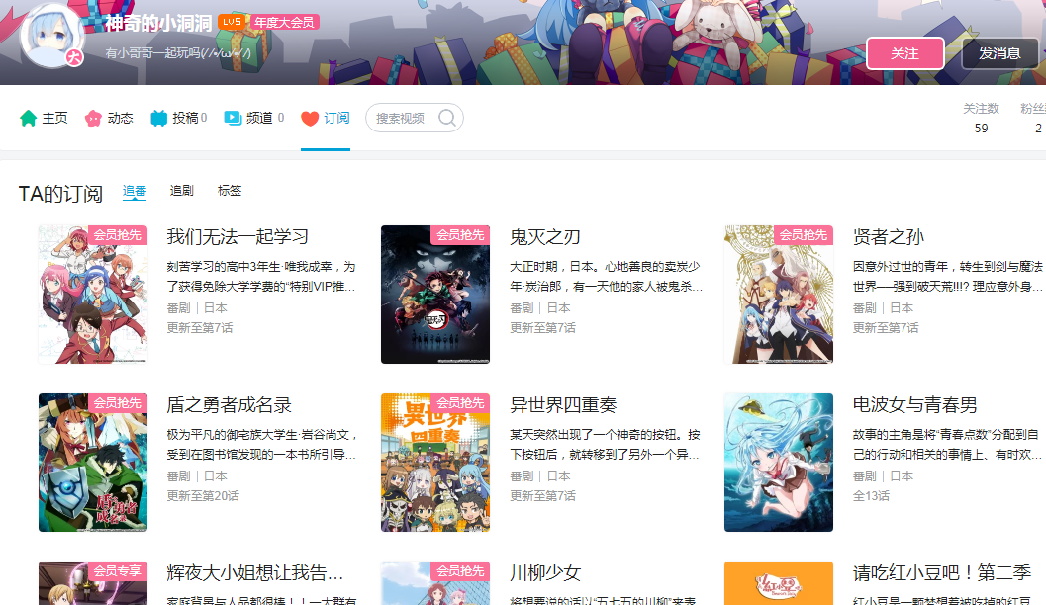The height and width of the screenshot is (605, 1046).
Task: Click 会员专享 badge on 辉夜大小姐 cover
Action: [x=118, y=571]
